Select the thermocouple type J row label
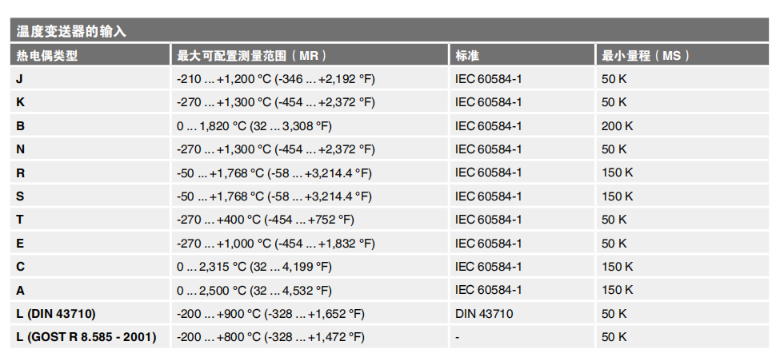Viewport: 780px width, 353px height. (x=19, y=79)
